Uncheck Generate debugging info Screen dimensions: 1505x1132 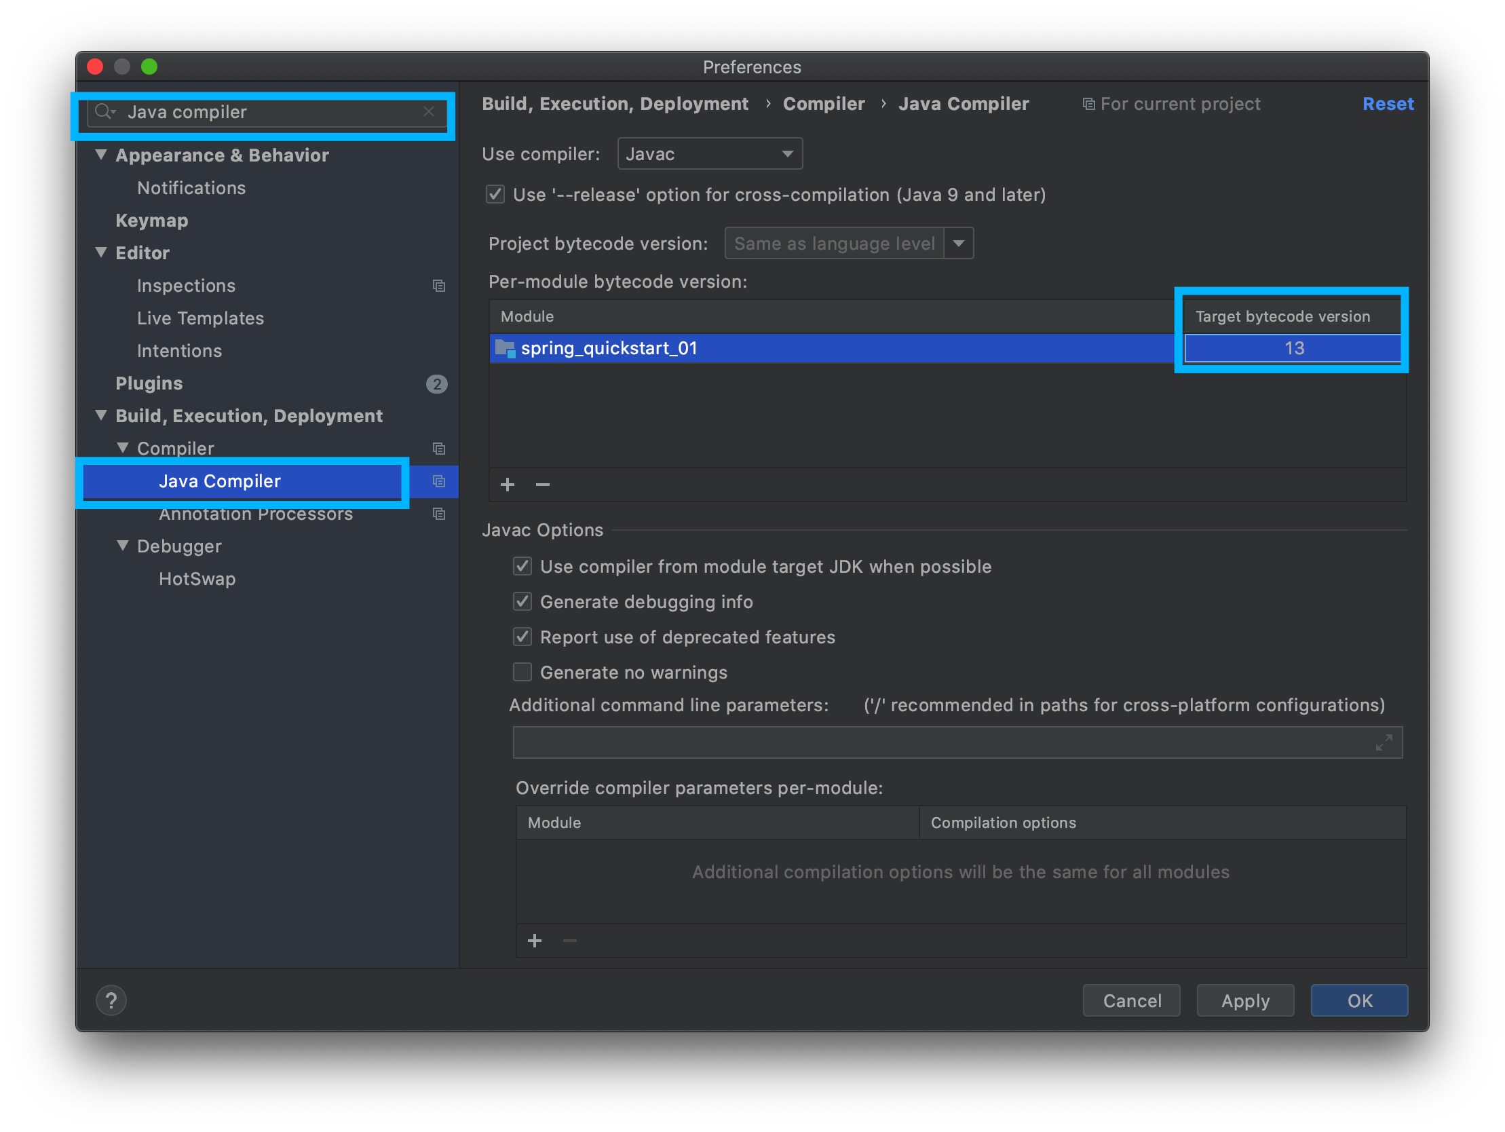point(522,602)
